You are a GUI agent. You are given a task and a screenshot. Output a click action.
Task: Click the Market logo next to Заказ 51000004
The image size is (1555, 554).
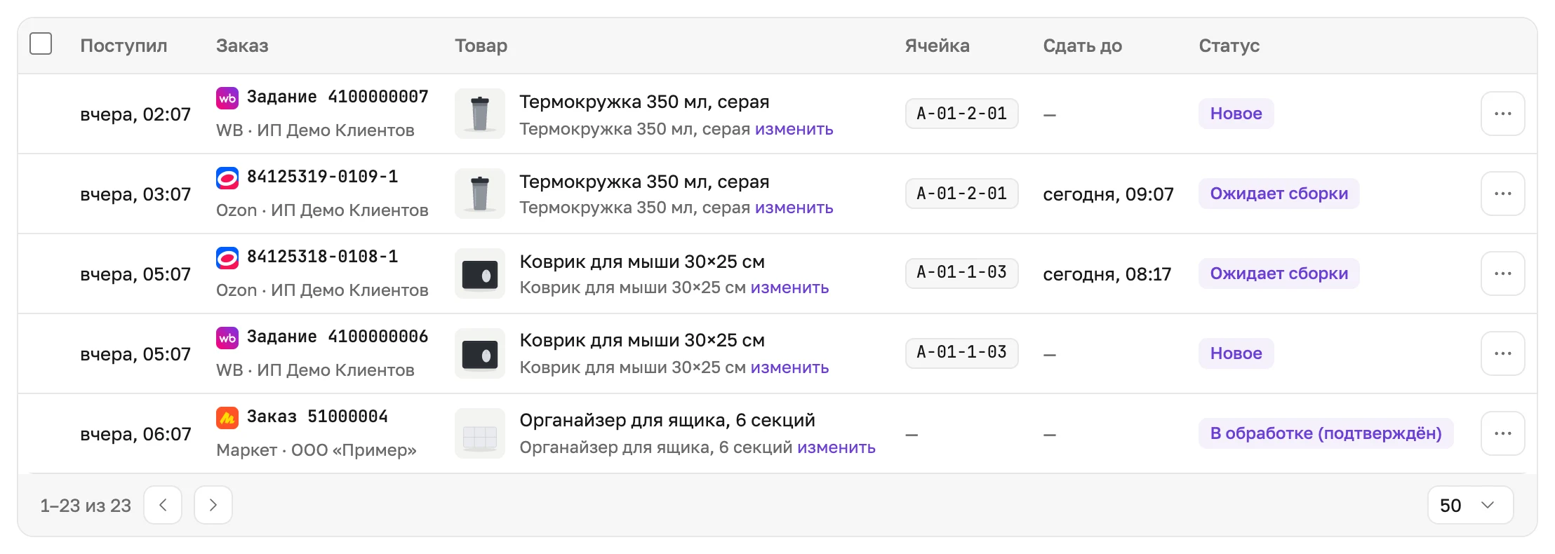[x=227, y=417]
